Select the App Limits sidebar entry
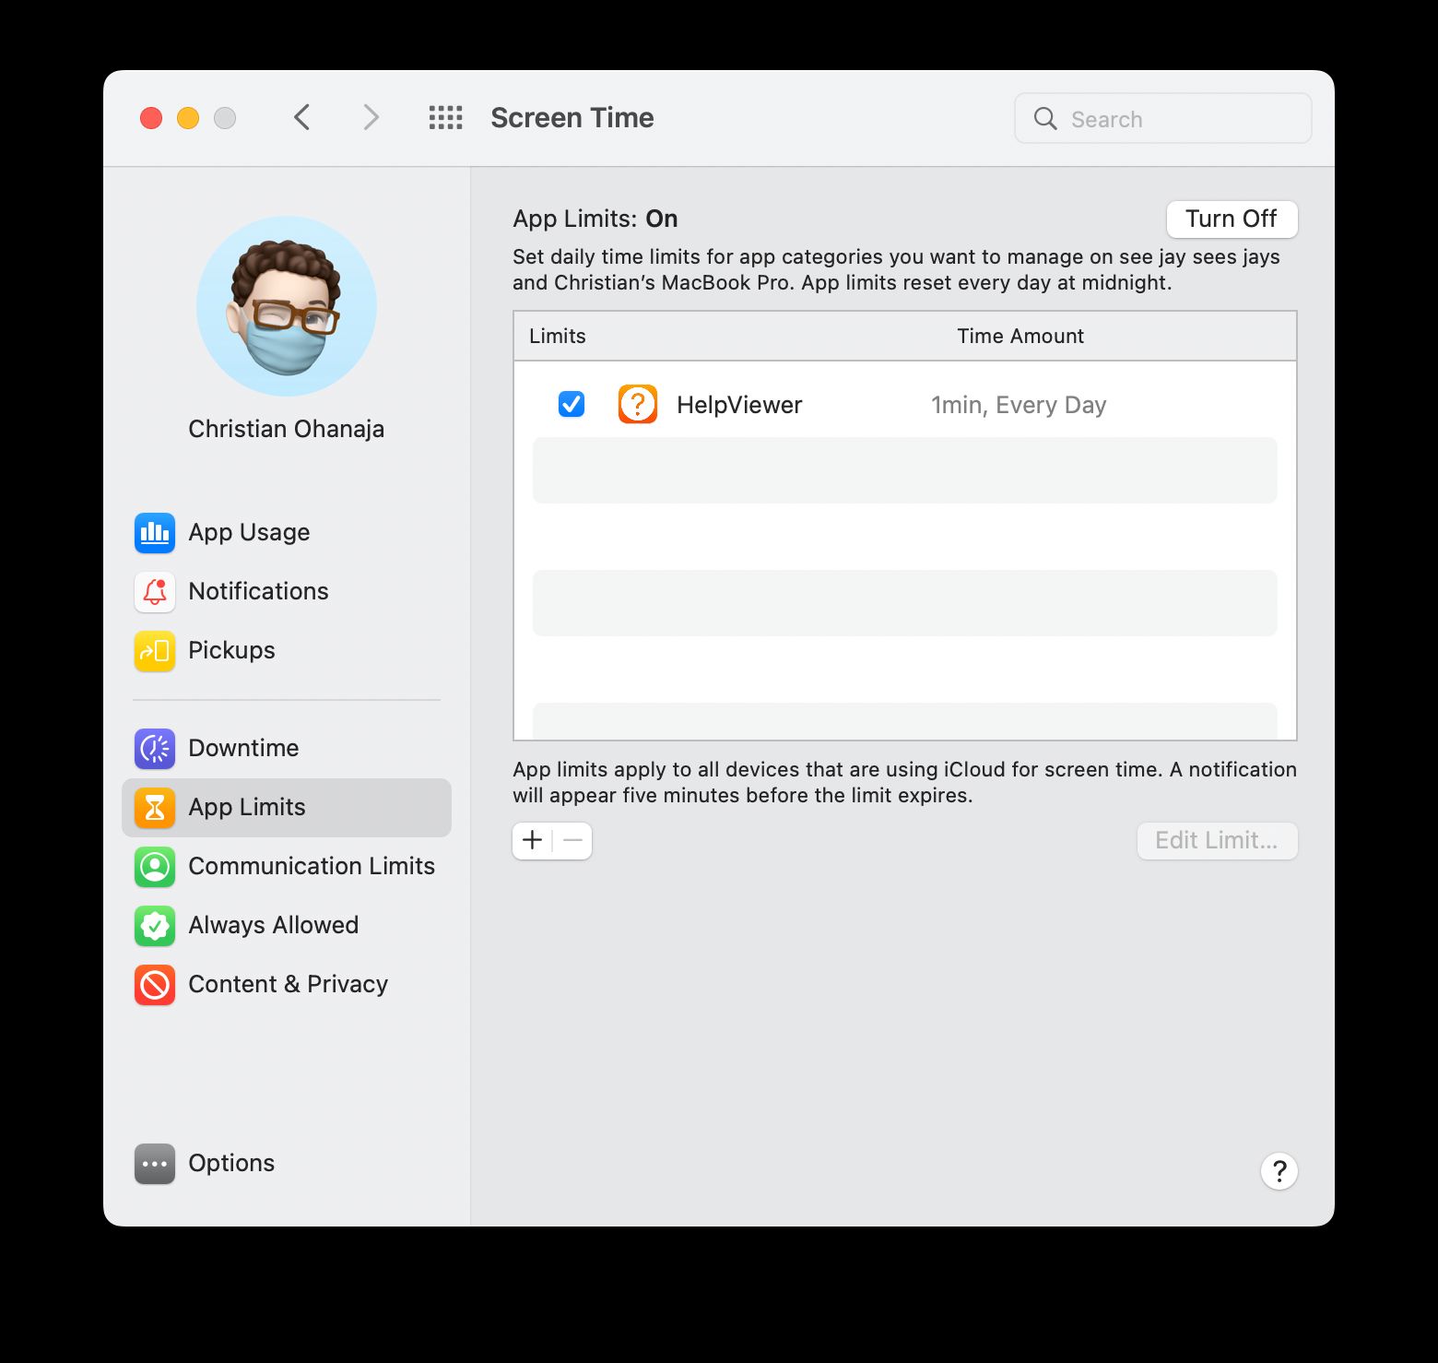Image resolution: width=1438 pixels, height=1363 pixels. pos(247,807)
